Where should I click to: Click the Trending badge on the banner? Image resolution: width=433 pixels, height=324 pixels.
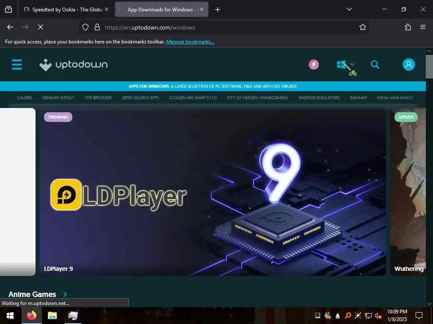coord(58,117)
